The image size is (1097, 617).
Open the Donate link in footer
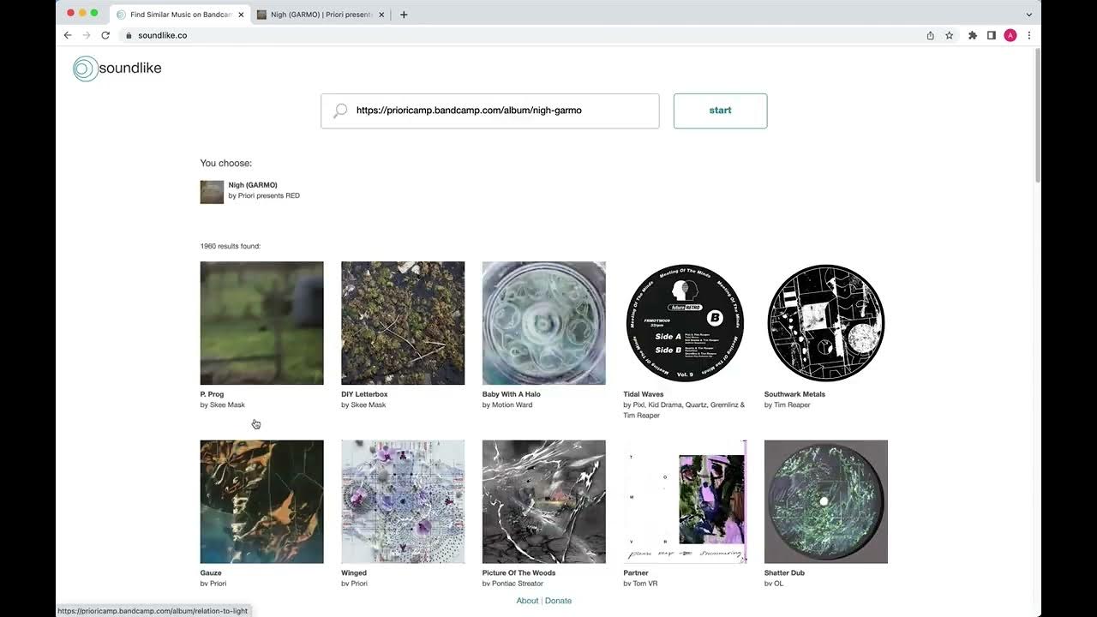tap(558, 601)
